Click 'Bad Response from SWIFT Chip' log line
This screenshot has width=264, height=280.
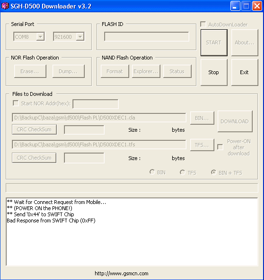coord(51,221)
